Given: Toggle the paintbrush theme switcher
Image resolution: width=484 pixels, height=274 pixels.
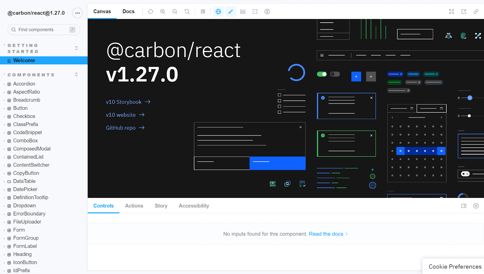Looking at the screenshot, I should (x=231, y=11).
